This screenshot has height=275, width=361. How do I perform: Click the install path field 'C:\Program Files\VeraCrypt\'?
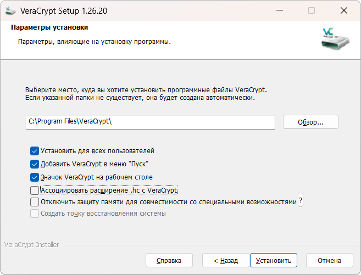pos(149,122)
